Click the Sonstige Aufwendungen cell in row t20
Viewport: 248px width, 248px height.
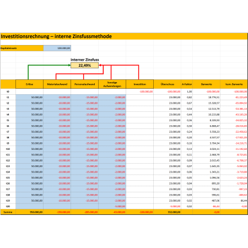pos(112,206)
